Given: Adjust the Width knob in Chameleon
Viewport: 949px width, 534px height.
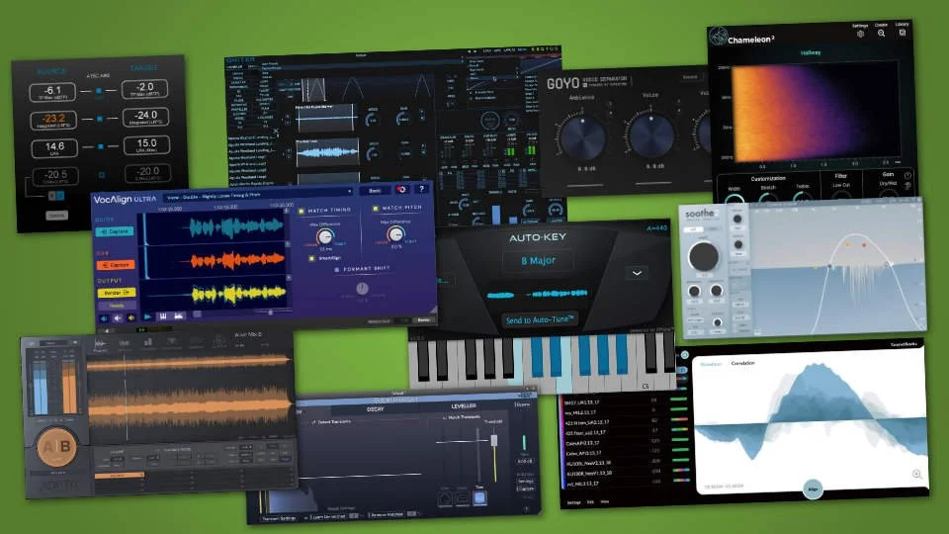Looking at the screenshot, I should point(734,199).
